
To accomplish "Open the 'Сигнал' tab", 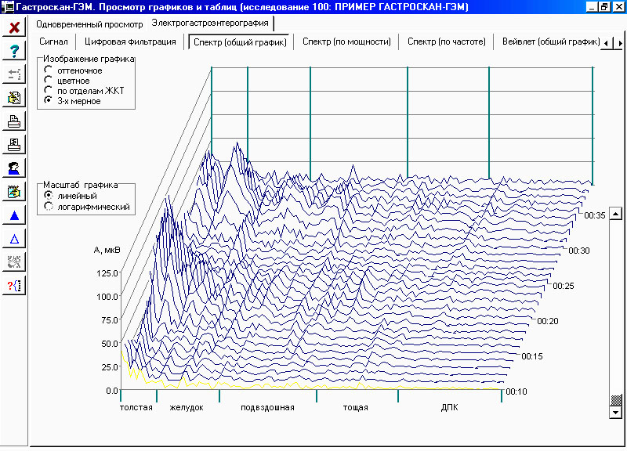I will tap(54, 41).
